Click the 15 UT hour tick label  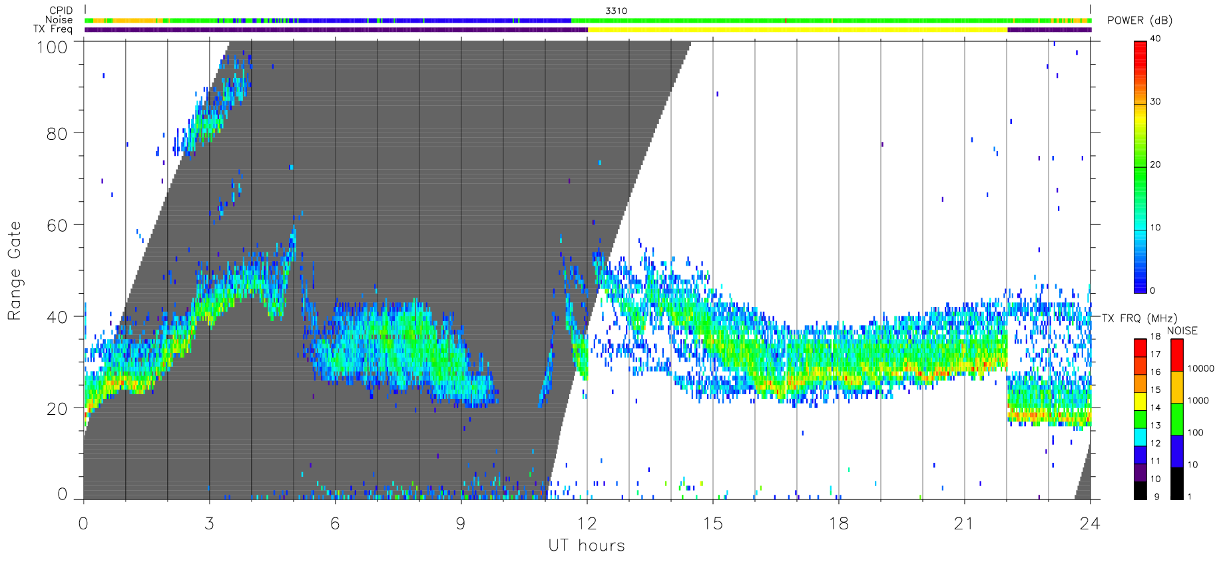click(x=712, y=523)
